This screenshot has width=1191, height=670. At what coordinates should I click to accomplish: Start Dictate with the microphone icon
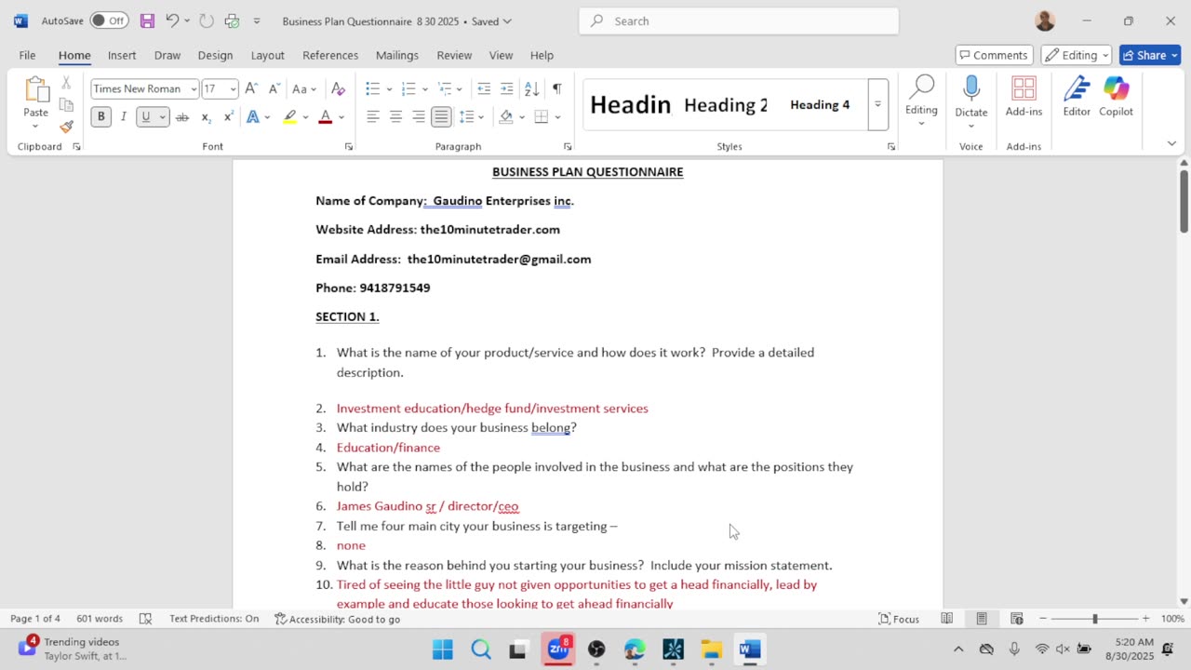(970, 97)
